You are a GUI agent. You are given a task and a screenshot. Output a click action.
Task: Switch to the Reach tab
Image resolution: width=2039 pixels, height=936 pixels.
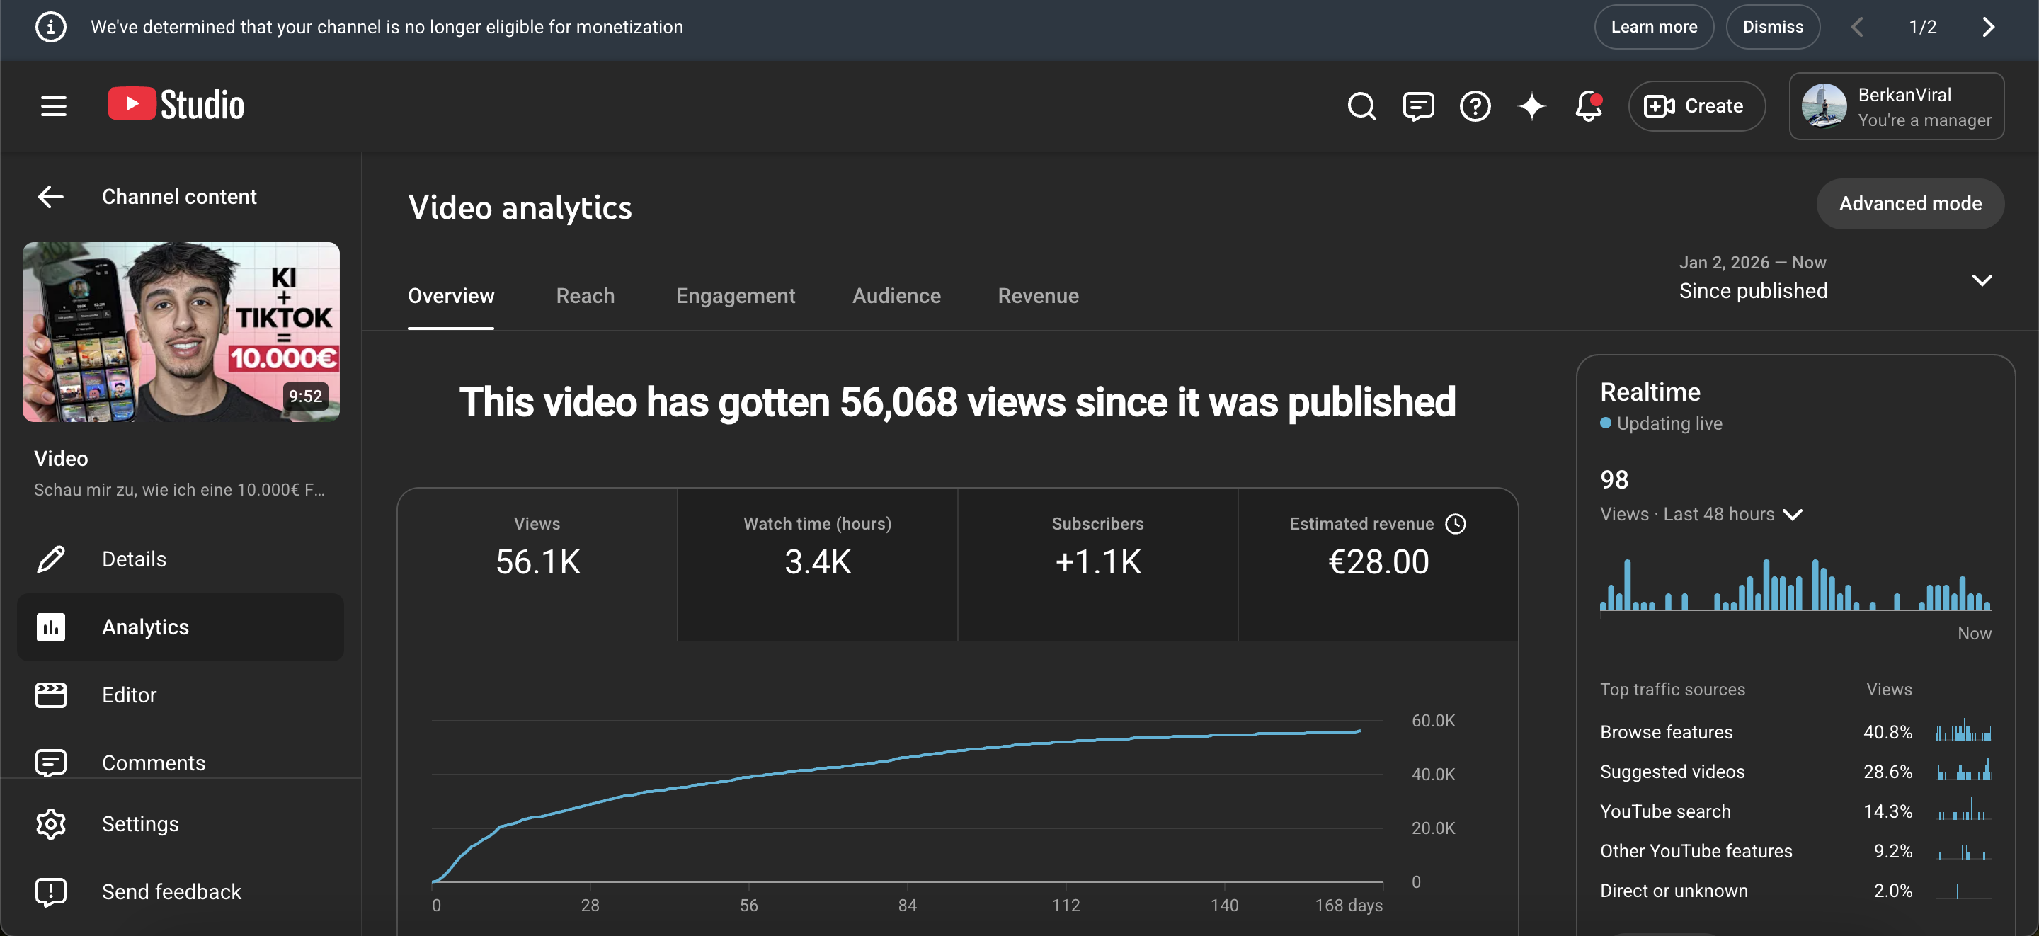tap(585, 296)
